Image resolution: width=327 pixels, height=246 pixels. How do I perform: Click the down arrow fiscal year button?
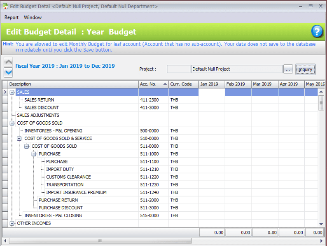tap(8, 72)
